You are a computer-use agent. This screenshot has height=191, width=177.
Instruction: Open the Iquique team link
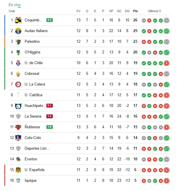pyautogui.click(x=31, y=181)
